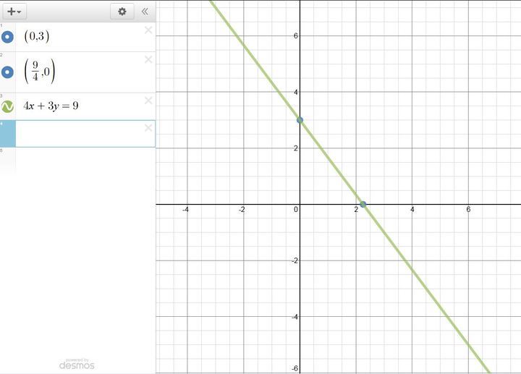Delete the 4x+3y=9 equation
521x374 pixels.
pyautogui.click(x=148, y=101)
